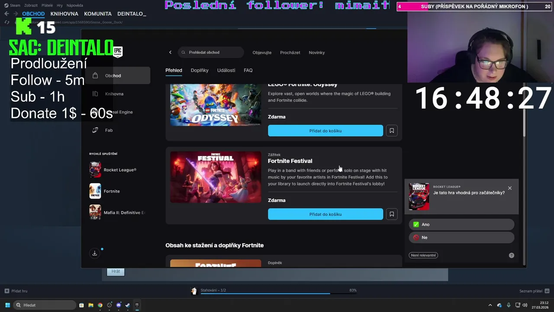Screen dimensions: 554x312
Task: Click the search magnifier icon in store search
Action: 184,52
